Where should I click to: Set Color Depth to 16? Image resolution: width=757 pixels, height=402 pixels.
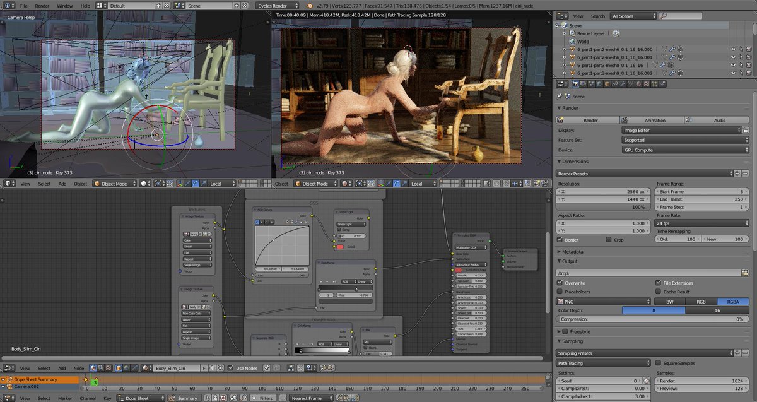(717, 310)
